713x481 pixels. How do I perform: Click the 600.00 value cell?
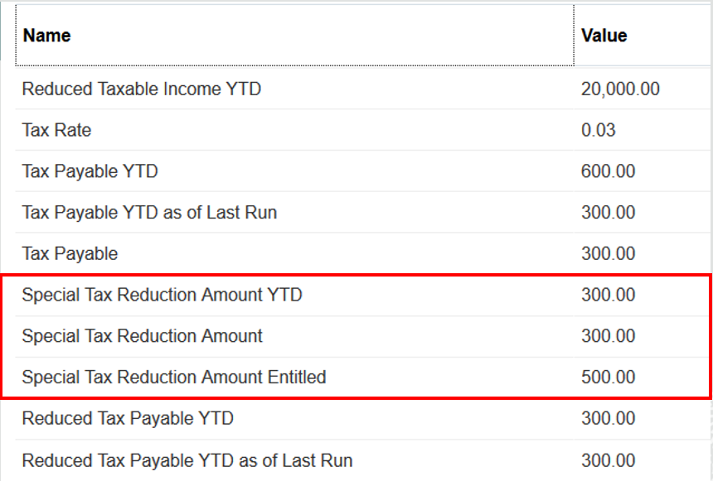coord(608,171)
